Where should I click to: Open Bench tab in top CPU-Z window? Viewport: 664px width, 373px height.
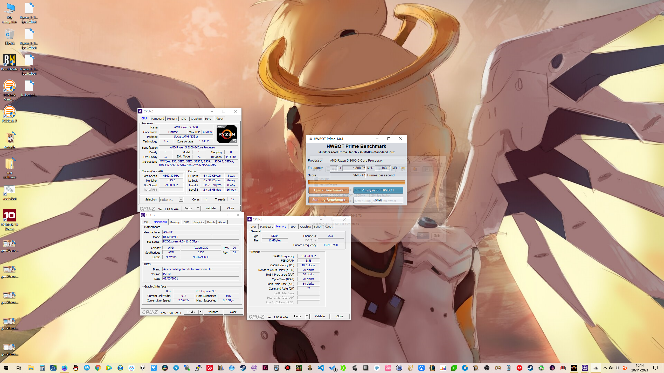[208, 118]
